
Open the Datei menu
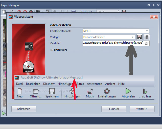(19, 84)
